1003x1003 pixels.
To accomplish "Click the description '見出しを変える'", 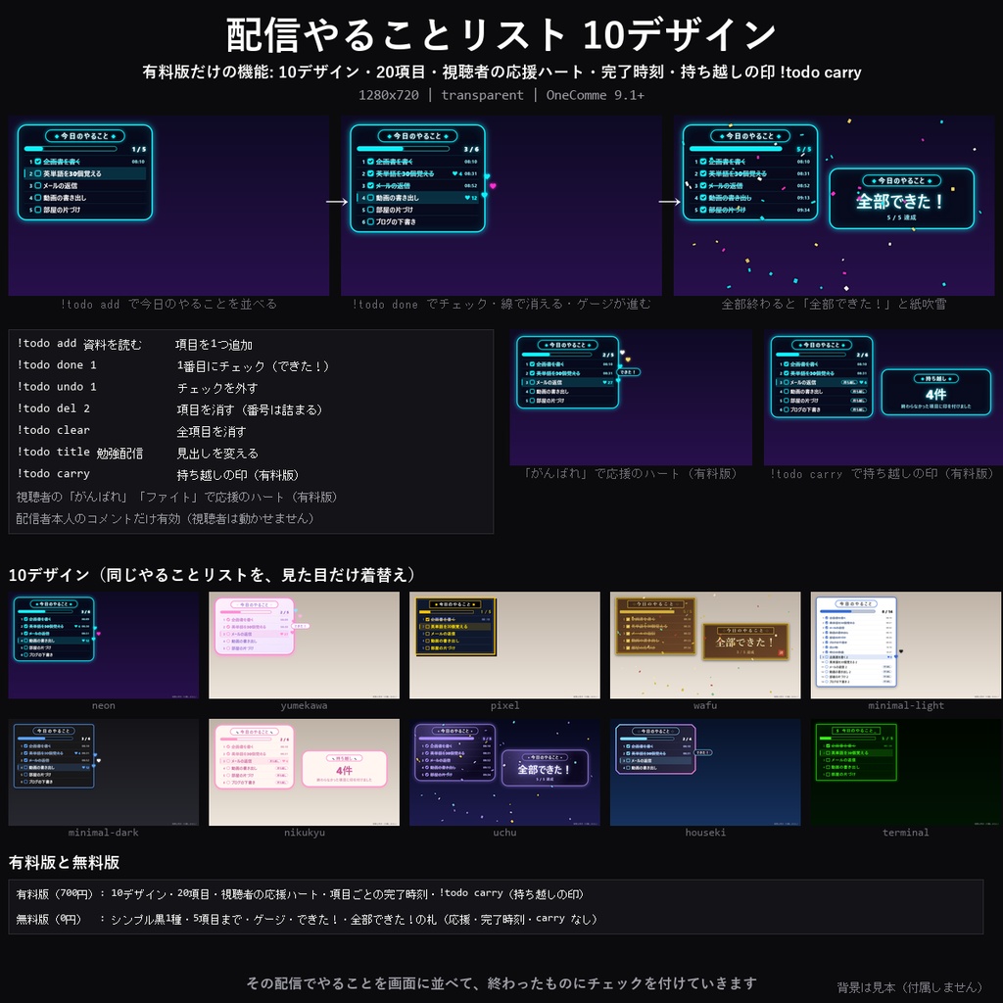I will click(x=217, y=454).
